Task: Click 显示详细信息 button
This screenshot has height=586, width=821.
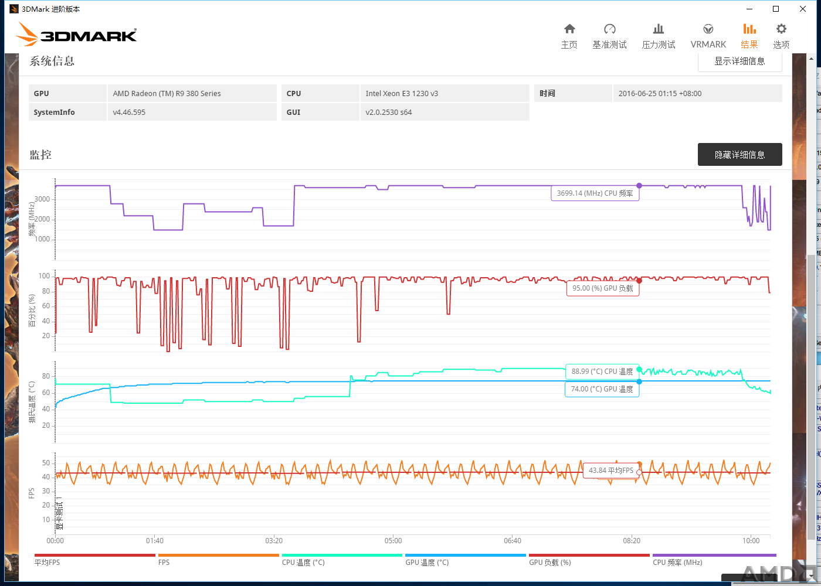Action: click(740, 62)
